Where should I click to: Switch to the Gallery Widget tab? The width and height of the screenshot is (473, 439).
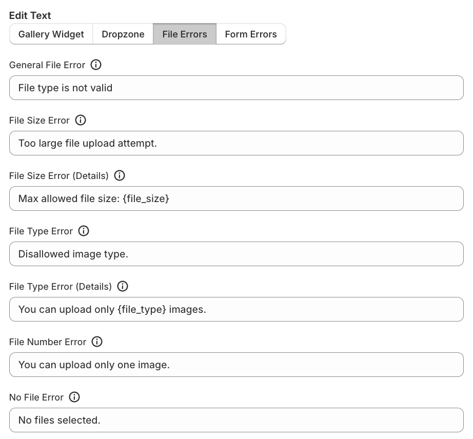(51, 34)
